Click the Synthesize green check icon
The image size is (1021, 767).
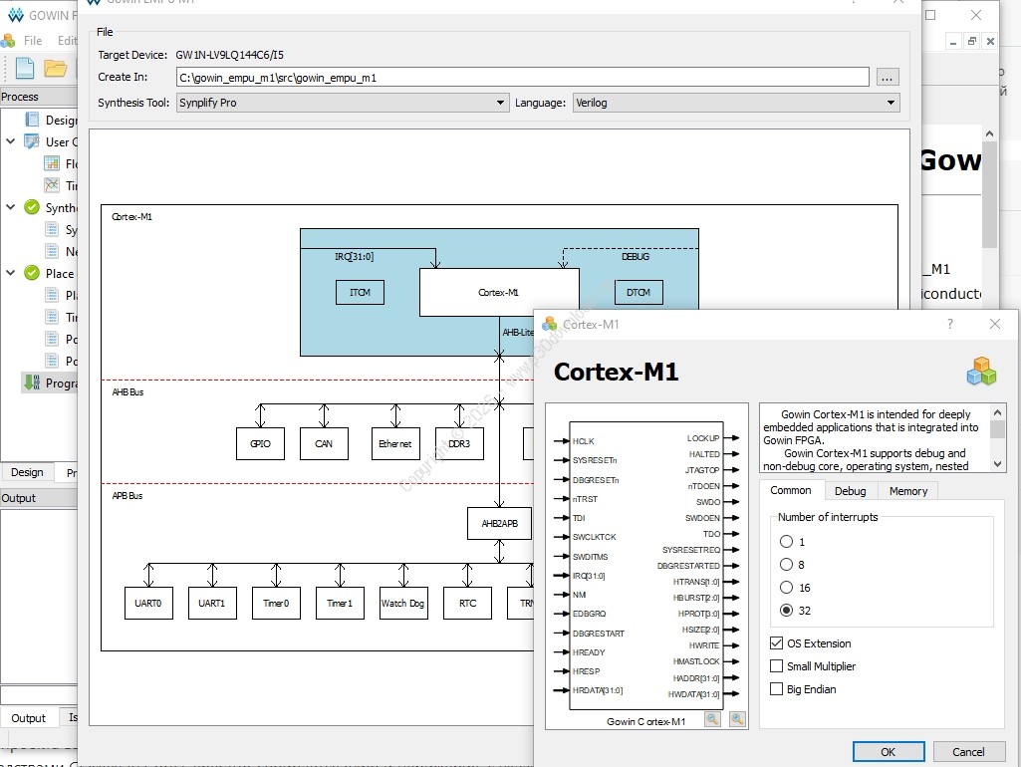(32, 207)
